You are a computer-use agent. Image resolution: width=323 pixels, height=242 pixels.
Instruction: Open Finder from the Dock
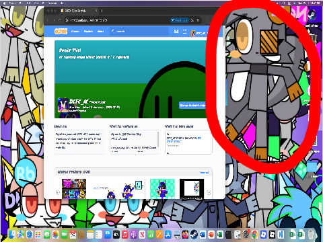12,235
